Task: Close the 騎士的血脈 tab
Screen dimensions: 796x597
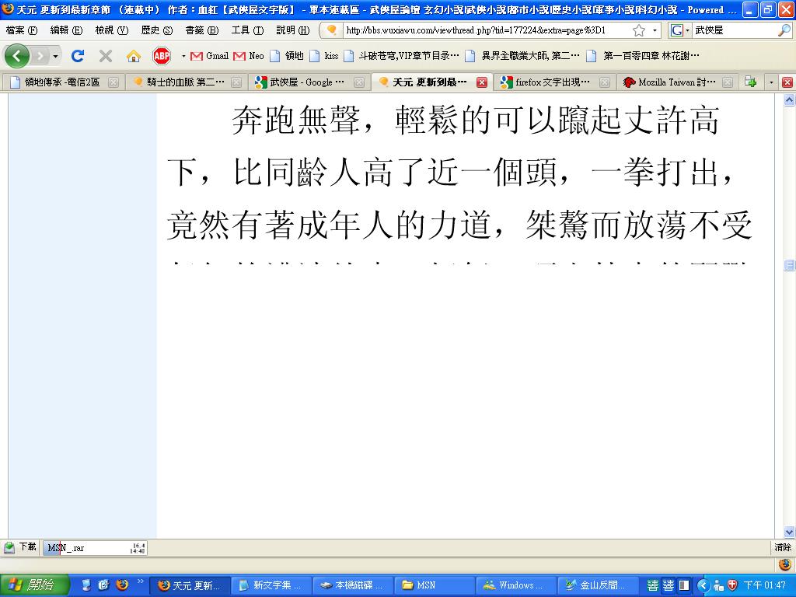Action: click(x=236, y=82)
